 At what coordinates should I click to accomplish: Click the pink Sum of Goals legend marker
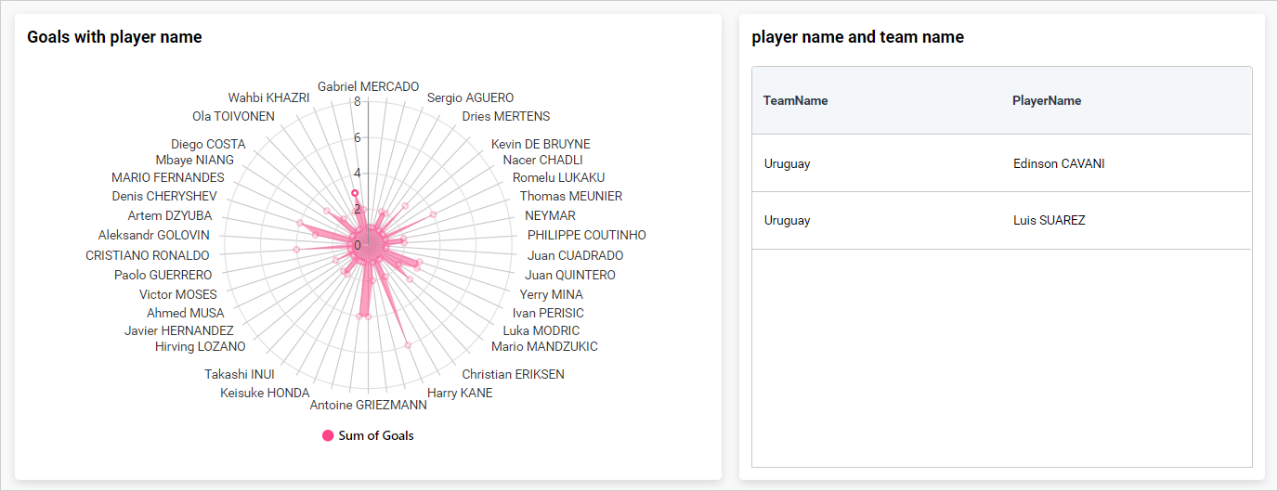tap(328, 435)
